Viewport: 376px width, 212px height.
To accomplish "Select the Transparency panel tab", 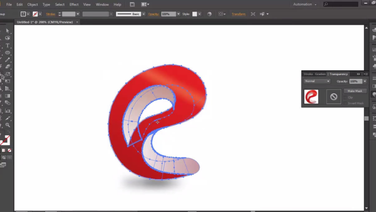I will (338, 74).
